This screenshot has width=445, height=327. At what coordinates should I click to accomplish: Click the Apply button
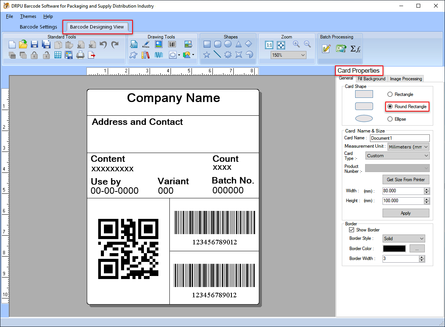pyautogui.click(x=406, y=213)
